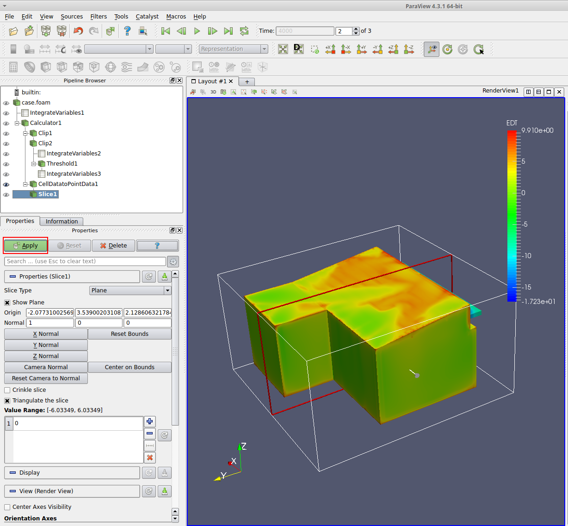
Task: Switch to the Information tab
Action: tap(62, 222)
